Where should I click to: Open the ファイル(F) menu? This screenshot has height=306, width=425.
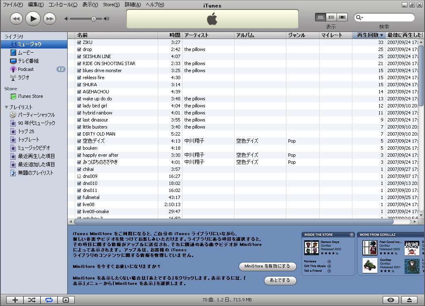click(x=13, y=5)
